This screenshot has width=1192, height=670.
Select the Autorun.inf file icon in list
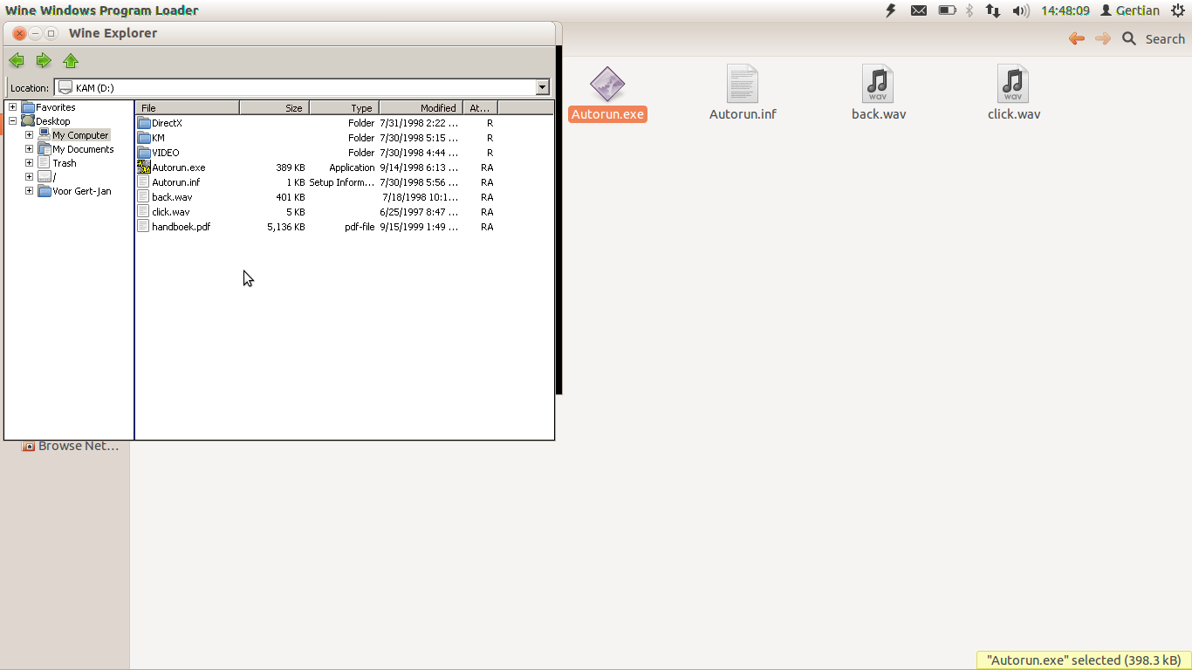coord(144,182)
